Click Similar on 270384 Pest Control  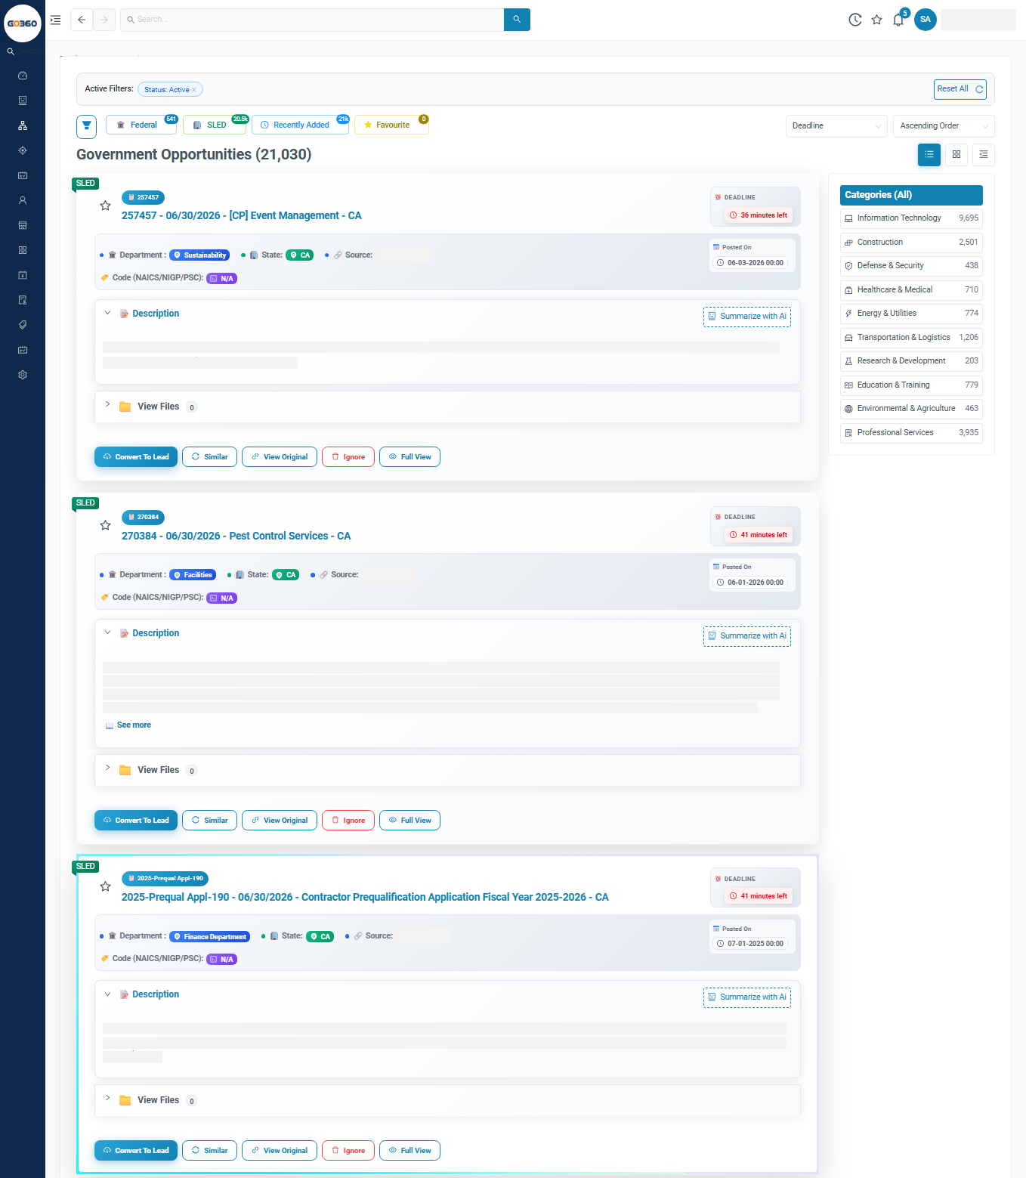210,821
